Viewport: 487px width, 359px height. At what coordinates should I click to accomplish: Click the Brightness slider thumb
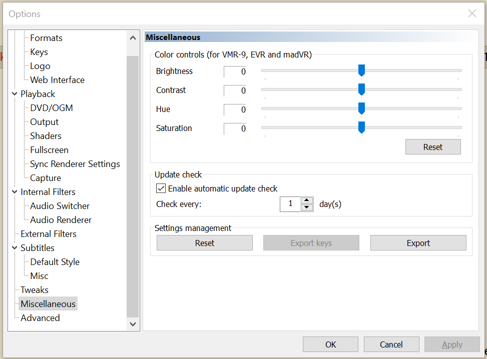pos(361,70)
